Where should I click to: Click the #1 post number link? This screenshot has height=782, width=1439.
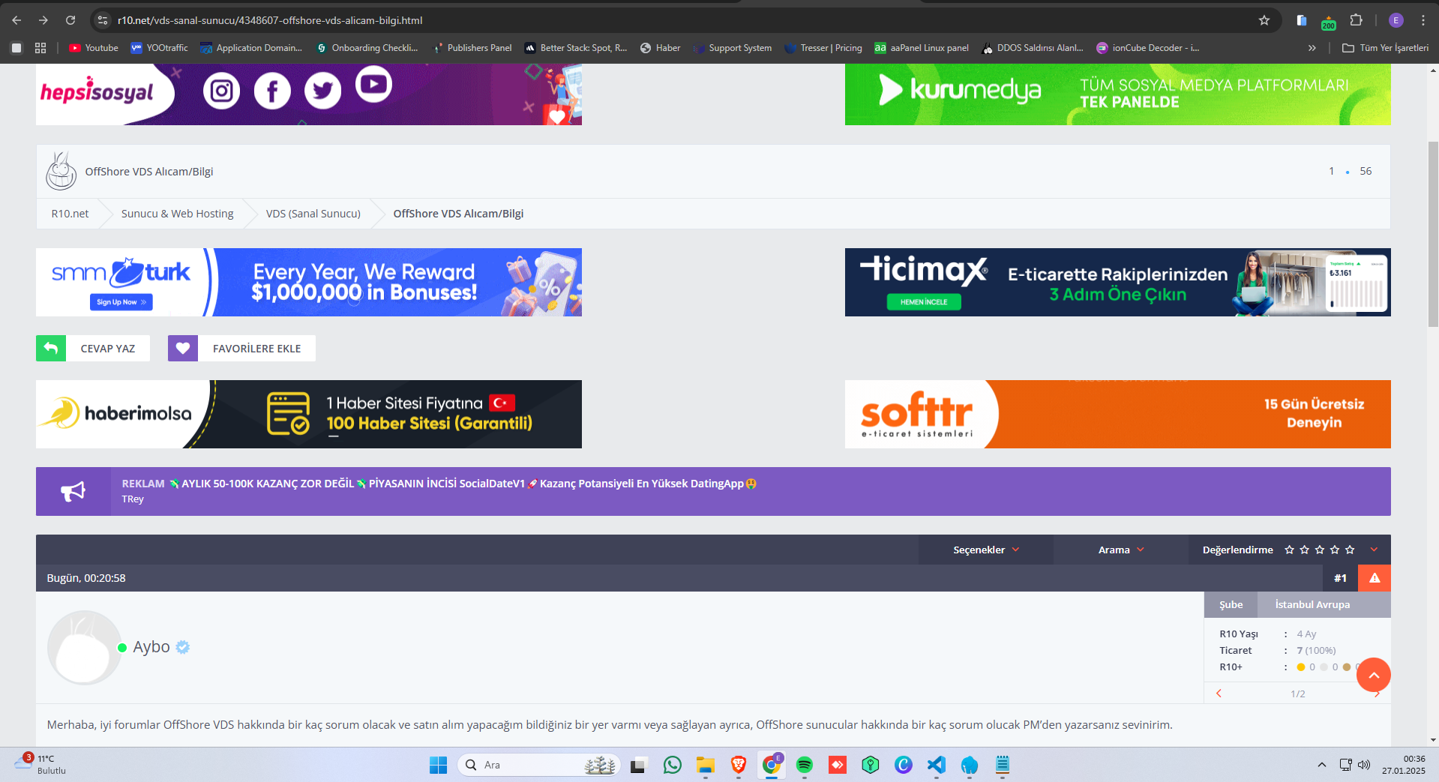coord(1340,578)
